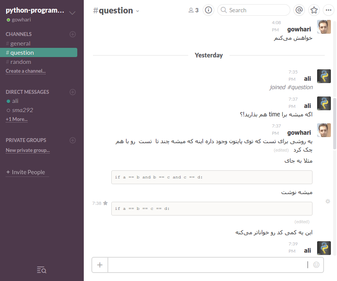Open the attachment plus button
This screenshot has height=281, width=337.
99,265
